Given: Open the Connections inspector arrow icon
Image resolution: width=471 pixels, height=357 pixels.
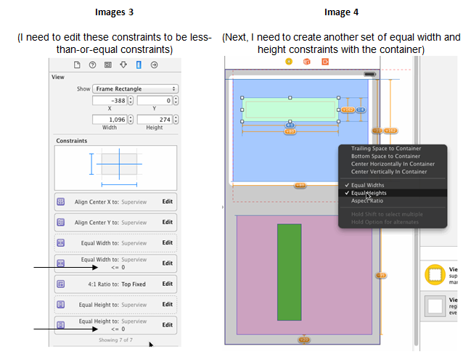Looking at the screenshot, I should (x=154, y=65).
